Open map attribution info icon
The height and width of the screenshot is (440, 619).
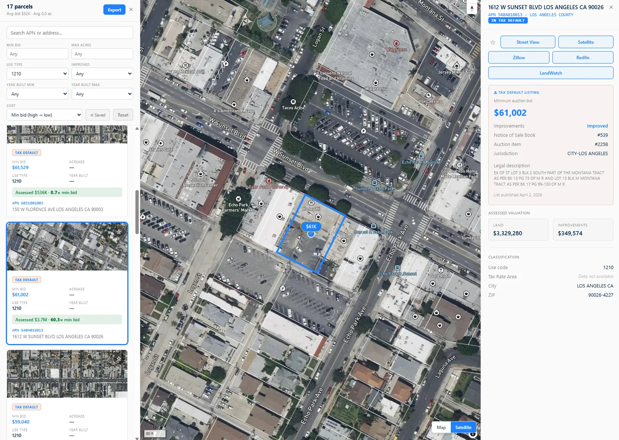[x=473, y=434]
